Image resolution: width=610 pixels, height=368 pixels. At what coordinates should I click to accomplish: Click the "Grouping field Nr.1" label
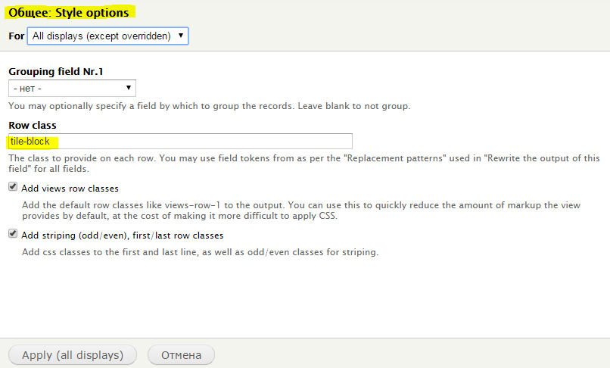coord(56,72)
